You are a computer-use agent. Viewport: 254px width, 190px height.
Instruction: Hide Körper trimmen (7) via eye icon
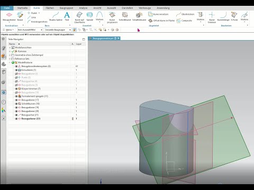[16, 89]
